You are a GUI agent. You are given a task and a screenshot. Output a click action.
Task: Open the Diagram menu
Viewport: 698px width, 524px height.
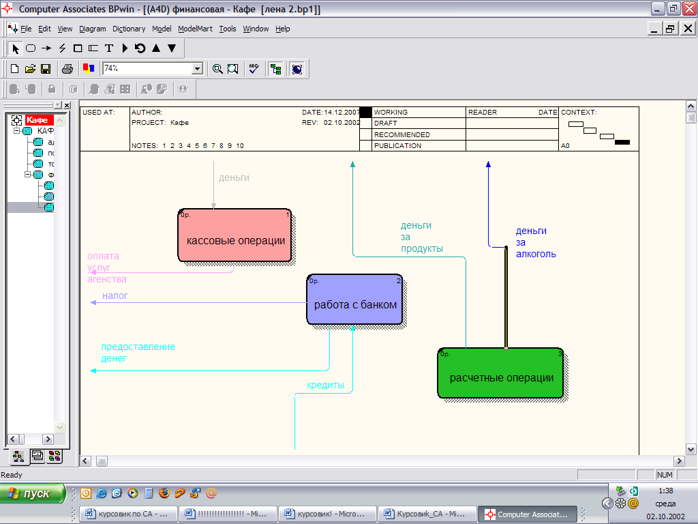[93, 29]
